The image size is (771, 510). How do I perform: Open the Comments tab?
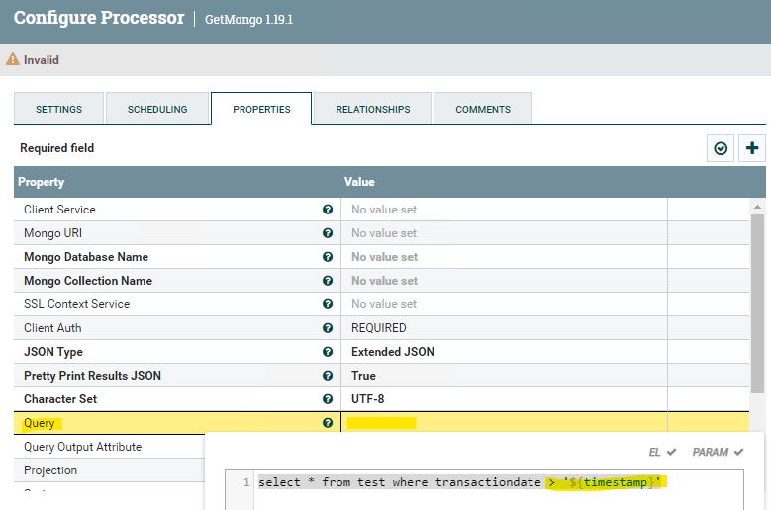pyautogui.click(x=483, y=109)
